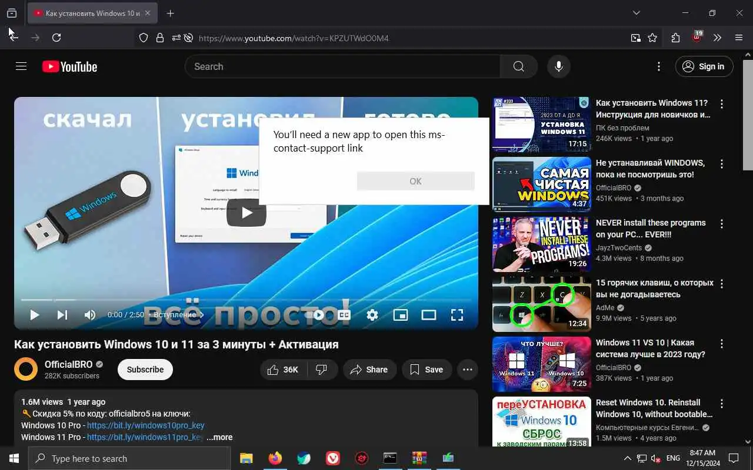Skip to the next video

62,315
